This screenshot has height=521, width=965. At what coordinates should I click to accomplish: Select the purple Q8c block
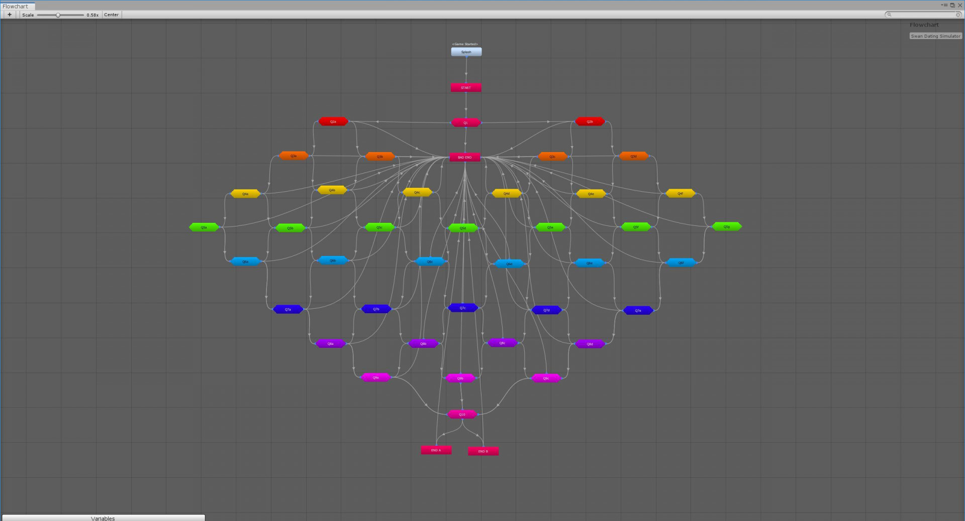click(x=503, y=343)
